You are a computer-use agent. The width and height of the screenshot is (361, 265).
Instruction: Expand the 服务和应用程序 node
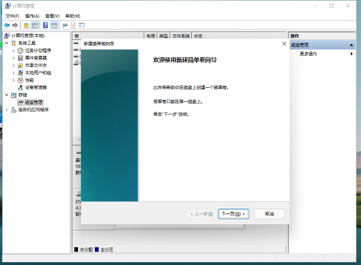coord(6,109)
